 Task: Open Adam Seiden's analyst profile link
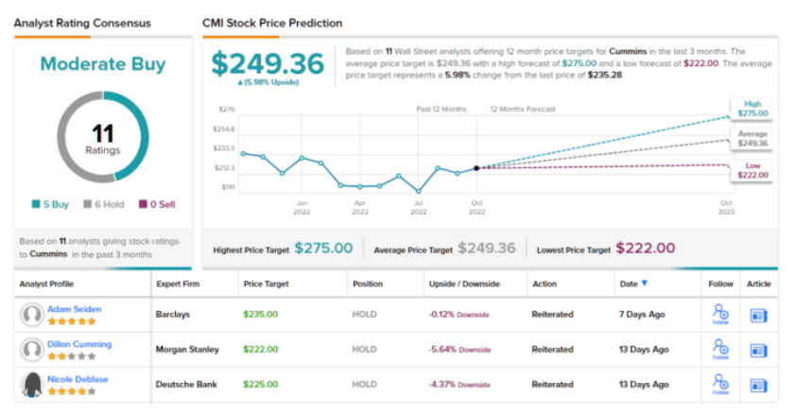coord(74,309)
